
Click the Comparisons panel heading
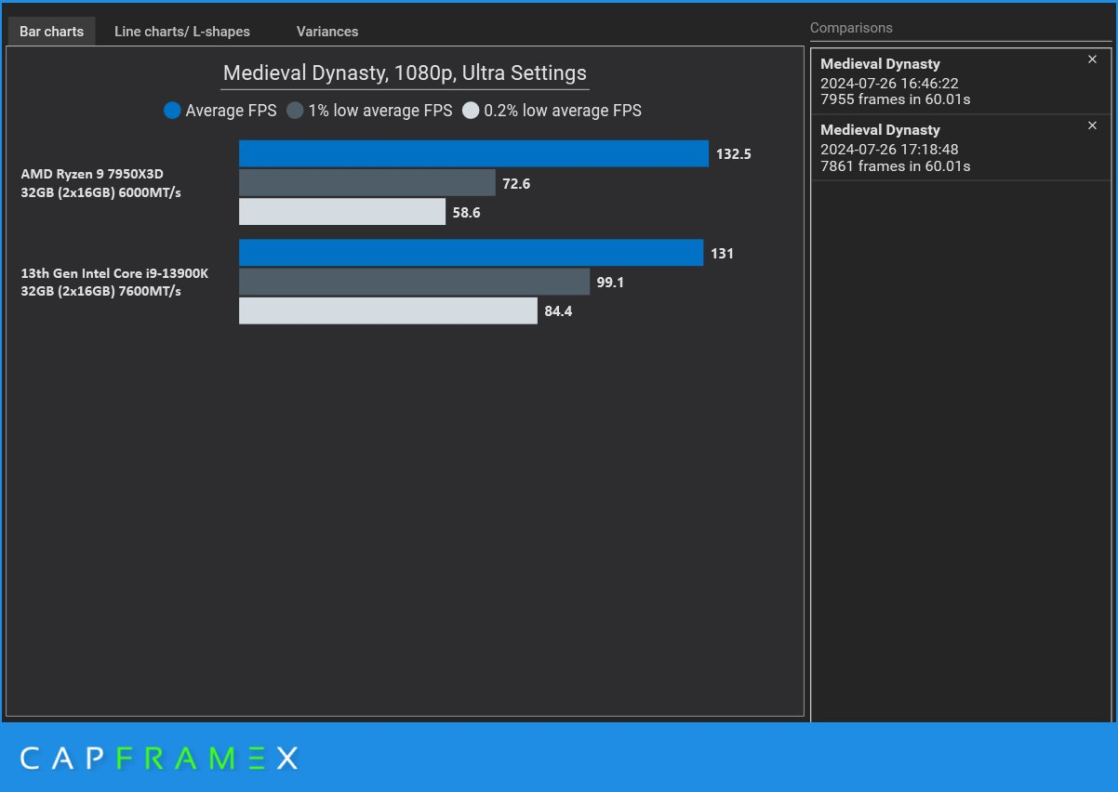[851, 28]
